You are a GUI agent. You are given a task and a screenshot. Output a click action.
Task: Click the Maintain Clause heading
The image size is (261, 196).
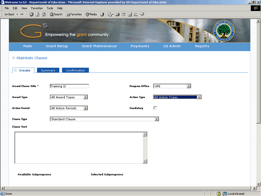pos(32,58)
